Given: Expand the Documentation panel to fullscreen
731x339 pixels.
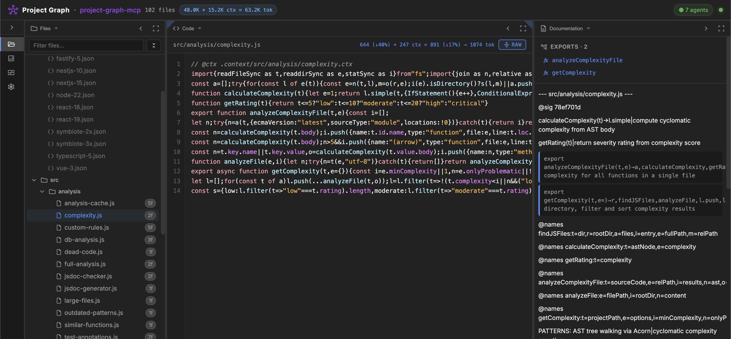Looking at the screenshot, I should tap(722, 28).
